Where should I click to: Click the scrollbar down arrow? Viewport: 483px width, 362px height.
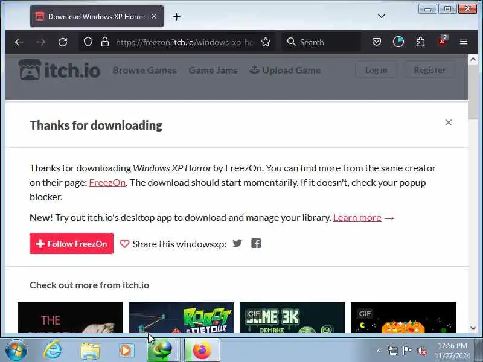(473, 328)
